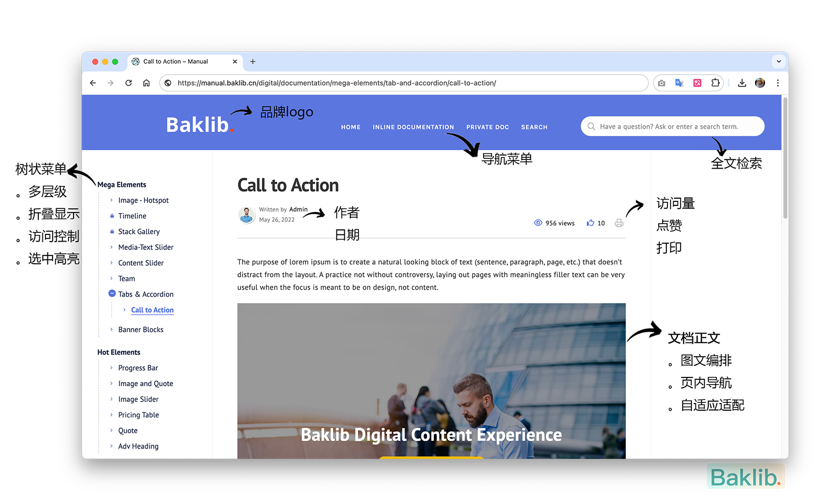
Task: Expand the chevron beside Media-Text Slider
Action: click(x=111, y=247)
